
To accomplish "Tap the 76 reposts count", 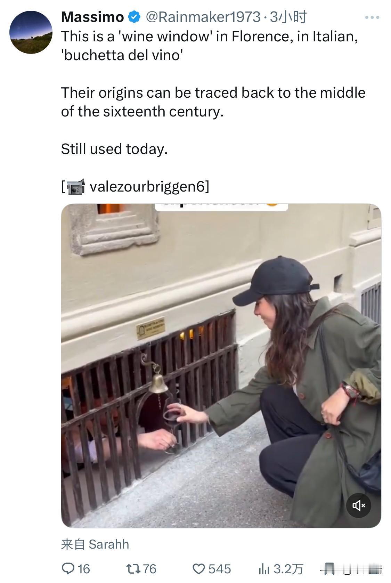I will (150, 569).
